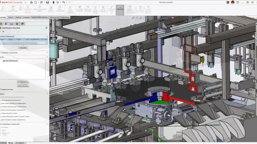The width and height of the screenshot is (257, 144).
Task: Click the Home icon in the title bar
Action: point(31,2)
